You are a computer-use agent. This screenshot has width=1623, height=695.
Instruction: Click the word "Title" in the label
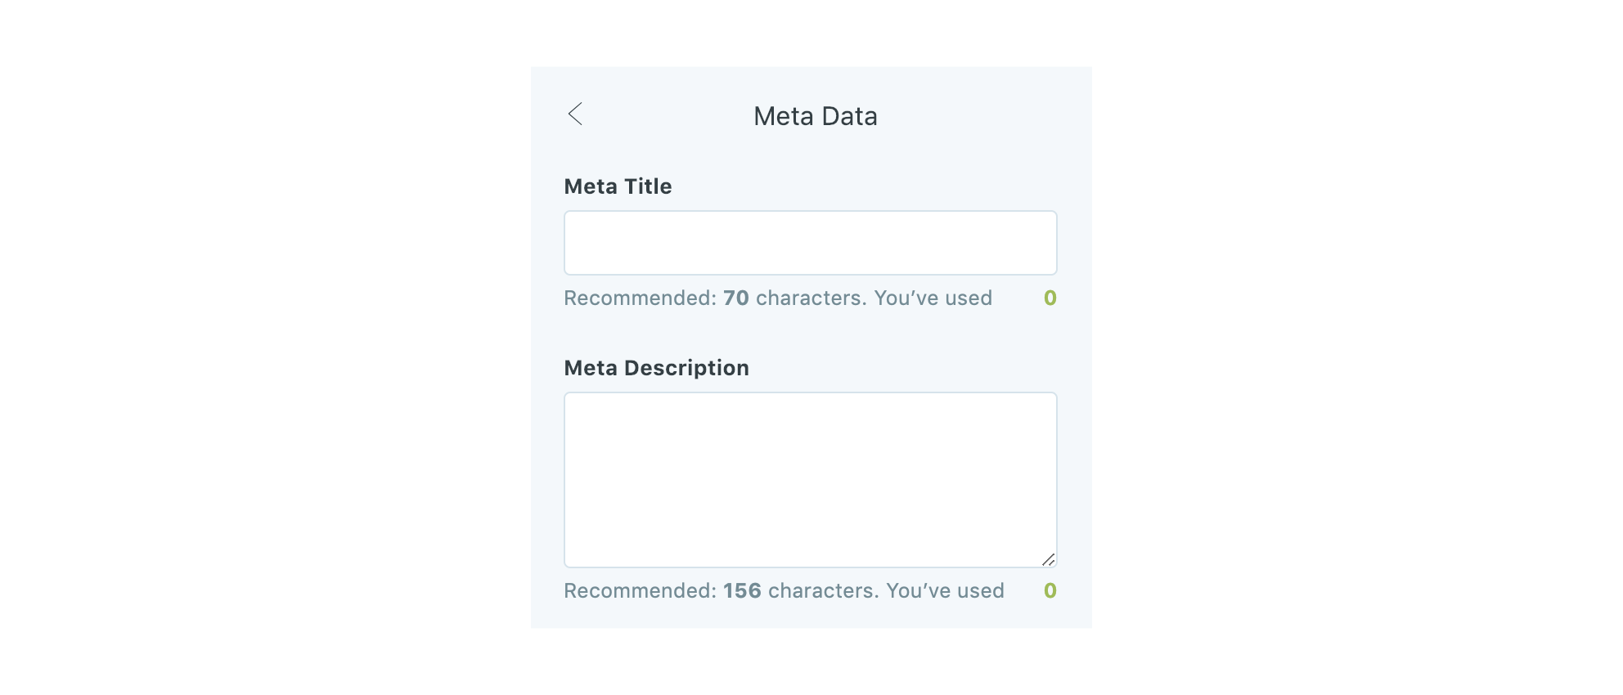(648, 186)
